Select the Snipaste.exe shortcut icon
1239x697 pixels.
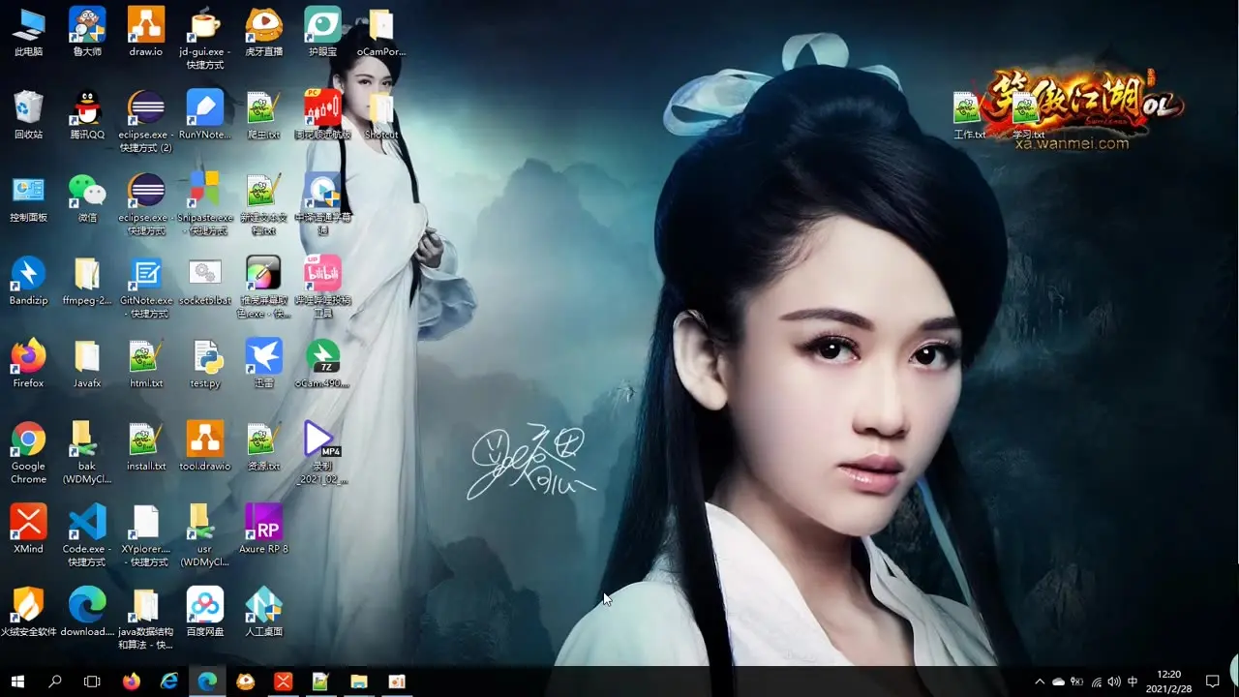205,204
